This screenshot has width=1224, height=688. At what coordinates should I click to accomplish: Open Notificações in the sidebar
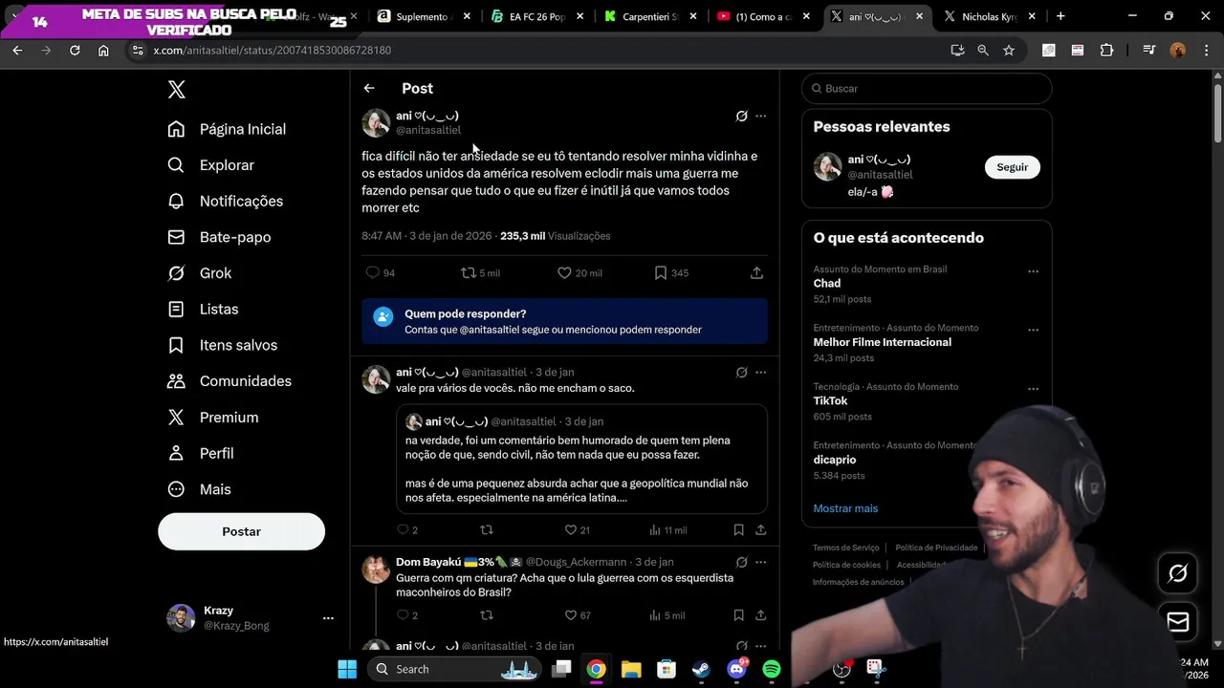pos(225,201)
